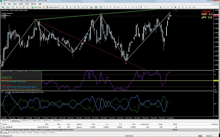220x137 pixels.
Task: Select the Text 'A' tool
Action: point(168,7)
